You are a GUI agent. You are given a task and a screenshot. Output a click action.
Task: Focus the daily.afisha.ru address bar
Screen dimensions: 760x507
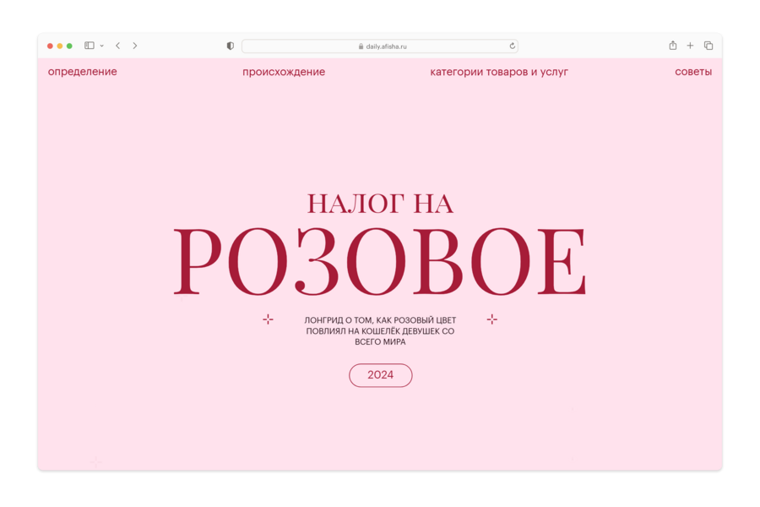pos(380,46)
